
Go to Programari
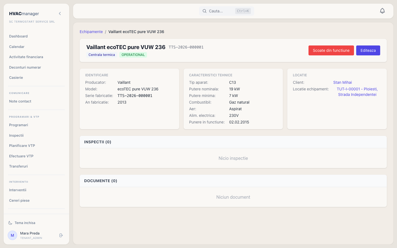pos(18,125)
